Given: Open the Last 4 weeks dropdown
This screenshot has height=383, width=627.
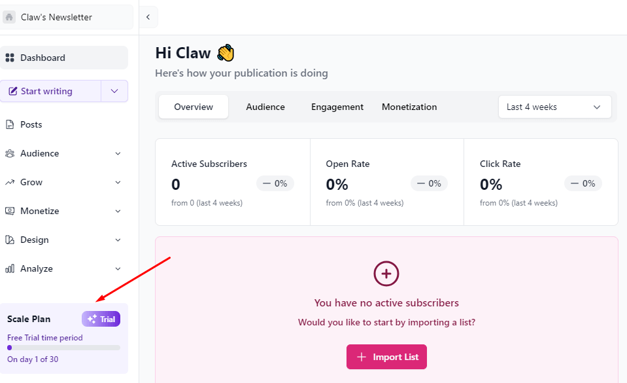Looking at the screenshot, I should [x=554, y=107].
